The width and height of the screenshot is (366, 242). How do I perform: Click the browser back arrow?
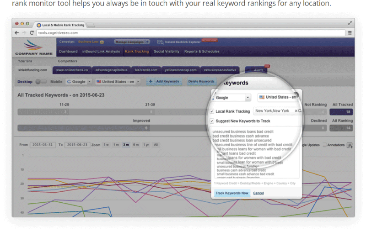pos(16,33)
